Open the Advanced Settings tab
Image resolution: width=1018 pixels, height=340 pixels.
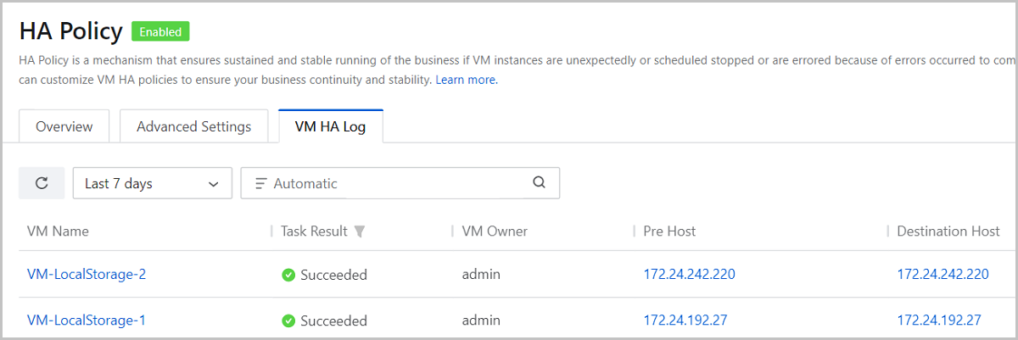(x=193, y=126)
